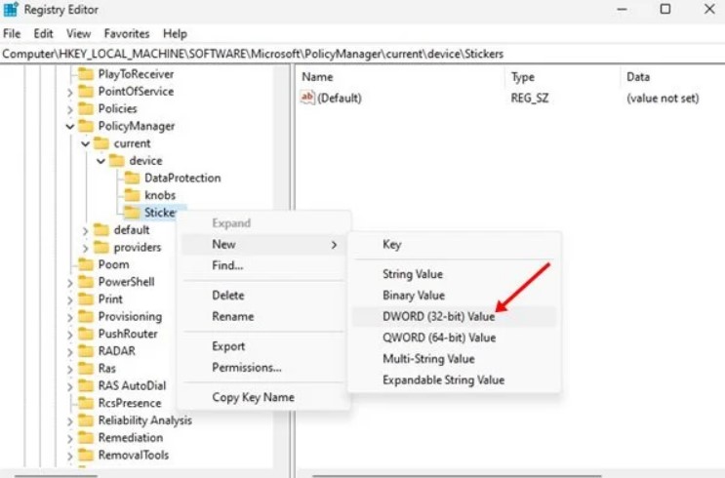The height and width of the screenshot is (478, 725).
Task: Expand the Policies tree node
Action: 70,109
